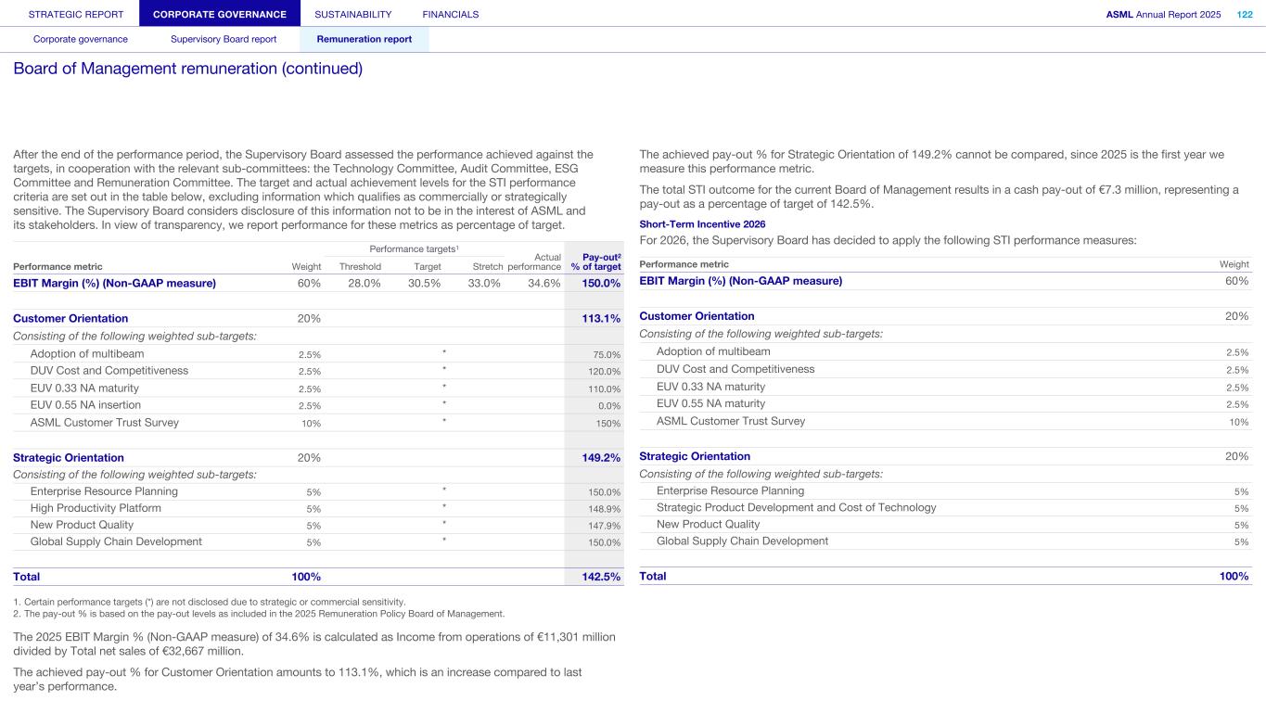Click the High Productivity Platform row label
The height and width of the screenshot is (713, 1266).
click(x=96, y=508)
